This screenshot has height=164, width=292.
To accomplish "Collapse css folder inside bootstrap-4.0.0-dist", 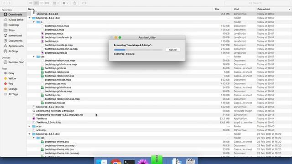I will [x=34, y=56].
